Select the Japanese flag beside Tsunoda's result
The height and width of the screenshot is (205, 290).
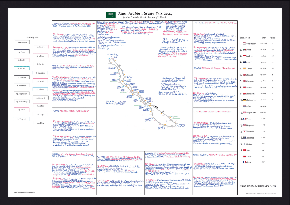[244, 131]
